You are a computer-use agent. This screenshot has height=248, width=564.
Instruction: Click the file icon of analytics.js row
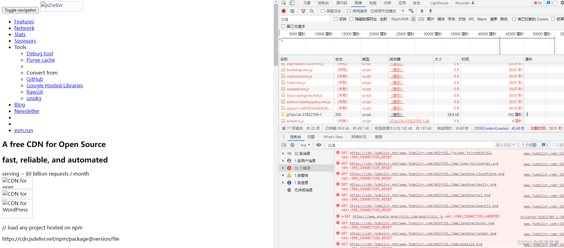283,121
